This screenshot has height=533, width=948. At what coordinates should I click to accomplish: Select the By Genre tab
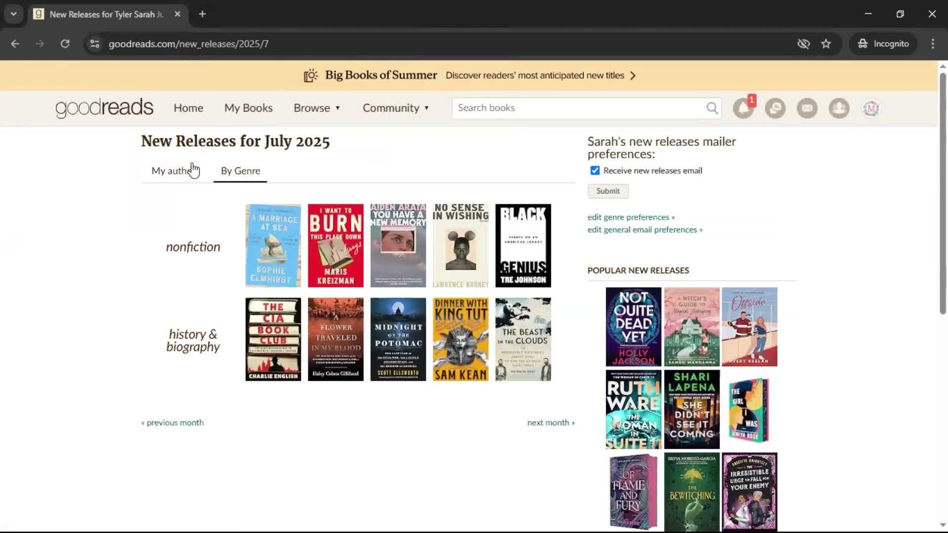pyautogui.click(x=240, y=171)
